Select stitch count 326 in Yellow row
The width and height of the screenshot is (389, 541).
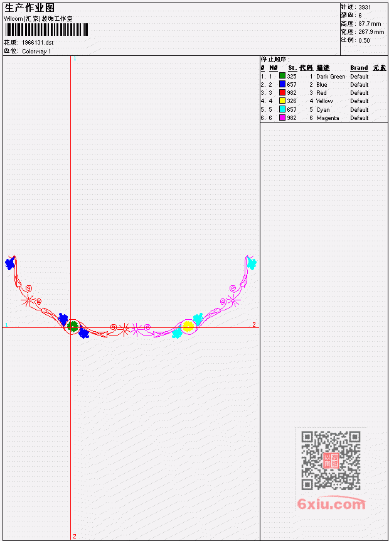[292, 101]
